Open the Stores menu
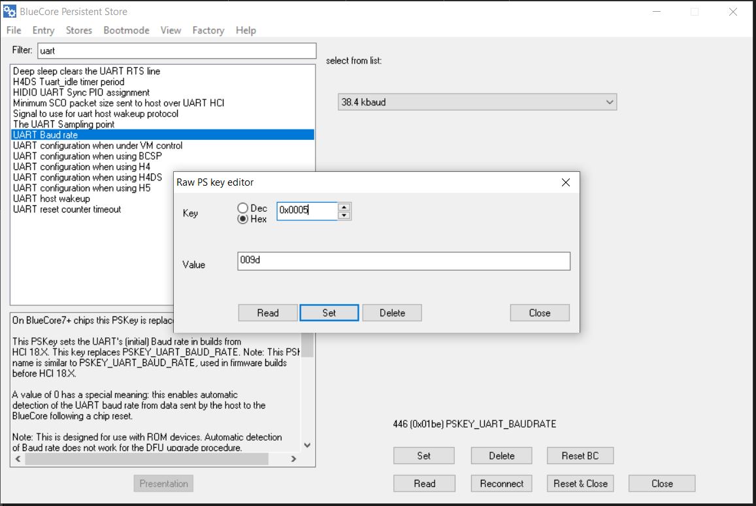Image resolution: width=756 pixels, height=506 pixels. [78, 30]
